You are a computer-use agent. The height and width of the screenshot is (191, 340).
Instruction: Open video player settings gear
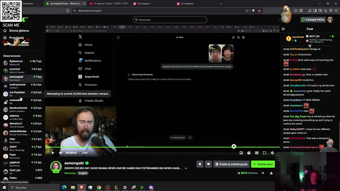tap(272, 153)
